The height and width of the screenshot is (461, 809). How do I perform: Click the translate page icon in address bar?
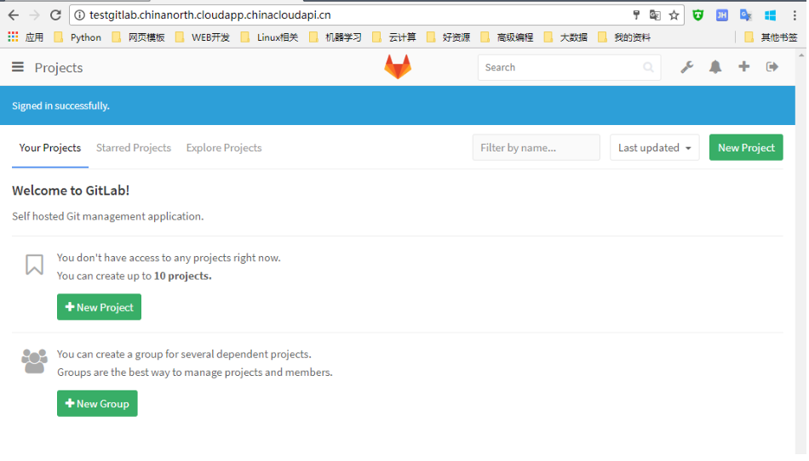655,15
